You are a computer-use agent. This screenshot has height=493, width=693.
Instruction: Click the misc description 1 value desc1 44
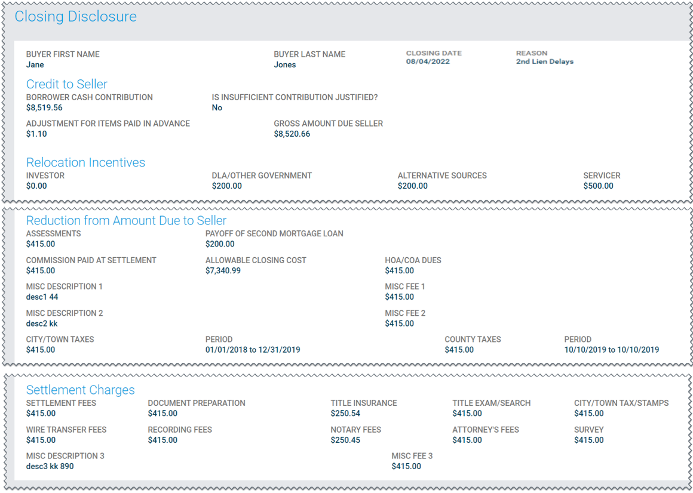click(42, 297)
